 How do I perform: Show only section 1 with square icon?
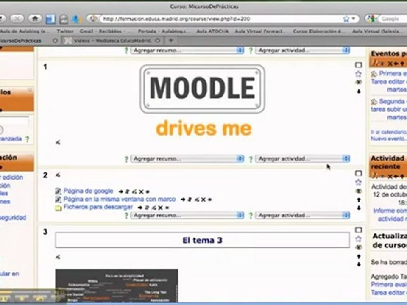point(359,65)
